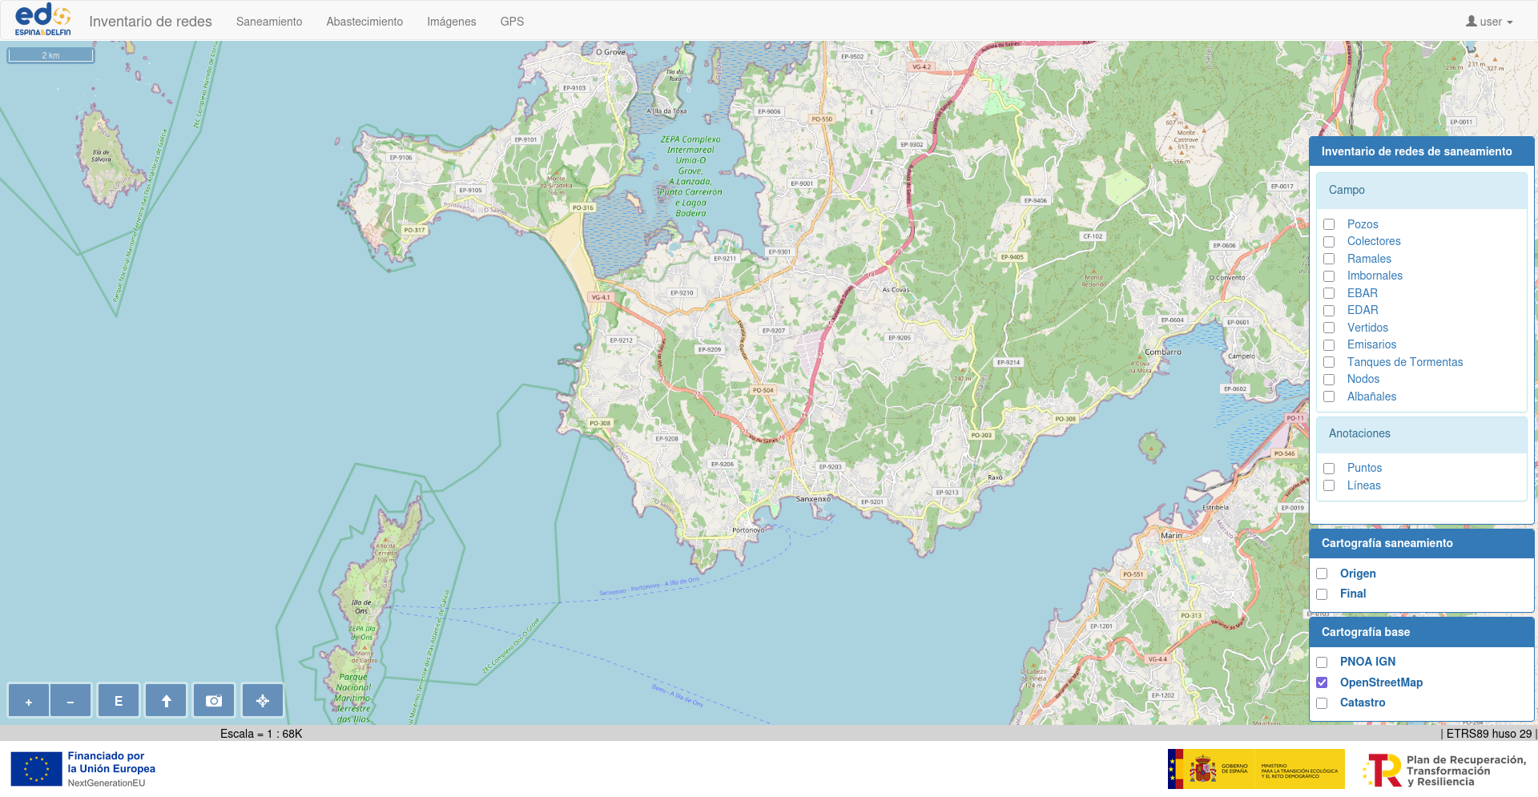
Task: Click the As Covas label on map
Action: 896,290
